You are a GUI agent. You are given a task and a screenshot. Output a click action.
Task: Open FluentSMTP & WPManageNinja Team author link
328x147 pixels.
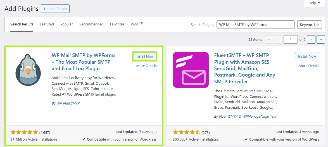(x=249, y=117)
